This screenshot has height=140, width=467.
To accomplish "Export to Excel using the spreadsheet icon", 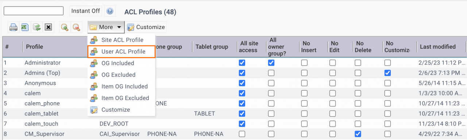I will click(25, 27).
